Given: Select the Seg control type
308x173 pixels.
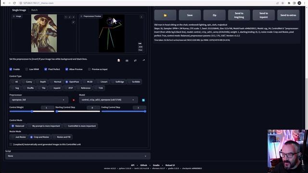Looking at the screenshot, I should pyautogui.click(x=15, y=88).
